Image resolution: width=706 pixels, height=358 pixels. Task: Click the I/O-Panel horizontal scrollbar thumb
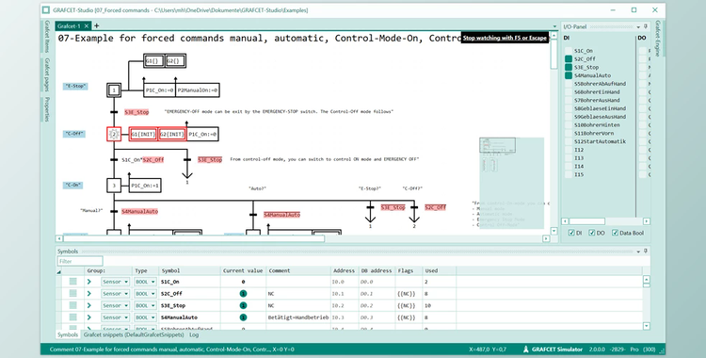[x=587, y=221]
